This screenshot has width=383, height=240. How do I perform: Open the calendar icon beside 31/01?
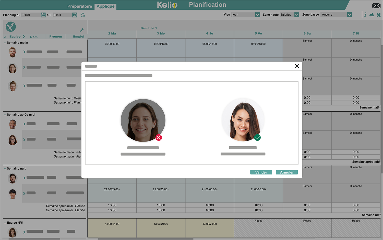(x=74, y=15)
